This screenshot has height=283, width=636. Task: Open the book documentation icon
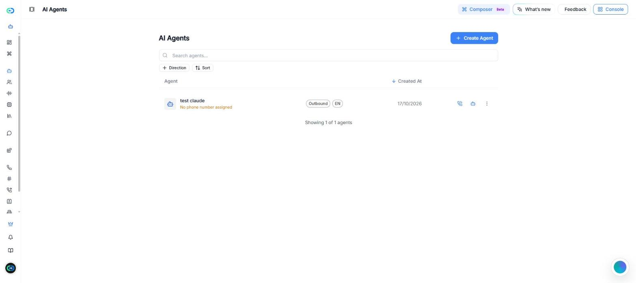point(11,251)
